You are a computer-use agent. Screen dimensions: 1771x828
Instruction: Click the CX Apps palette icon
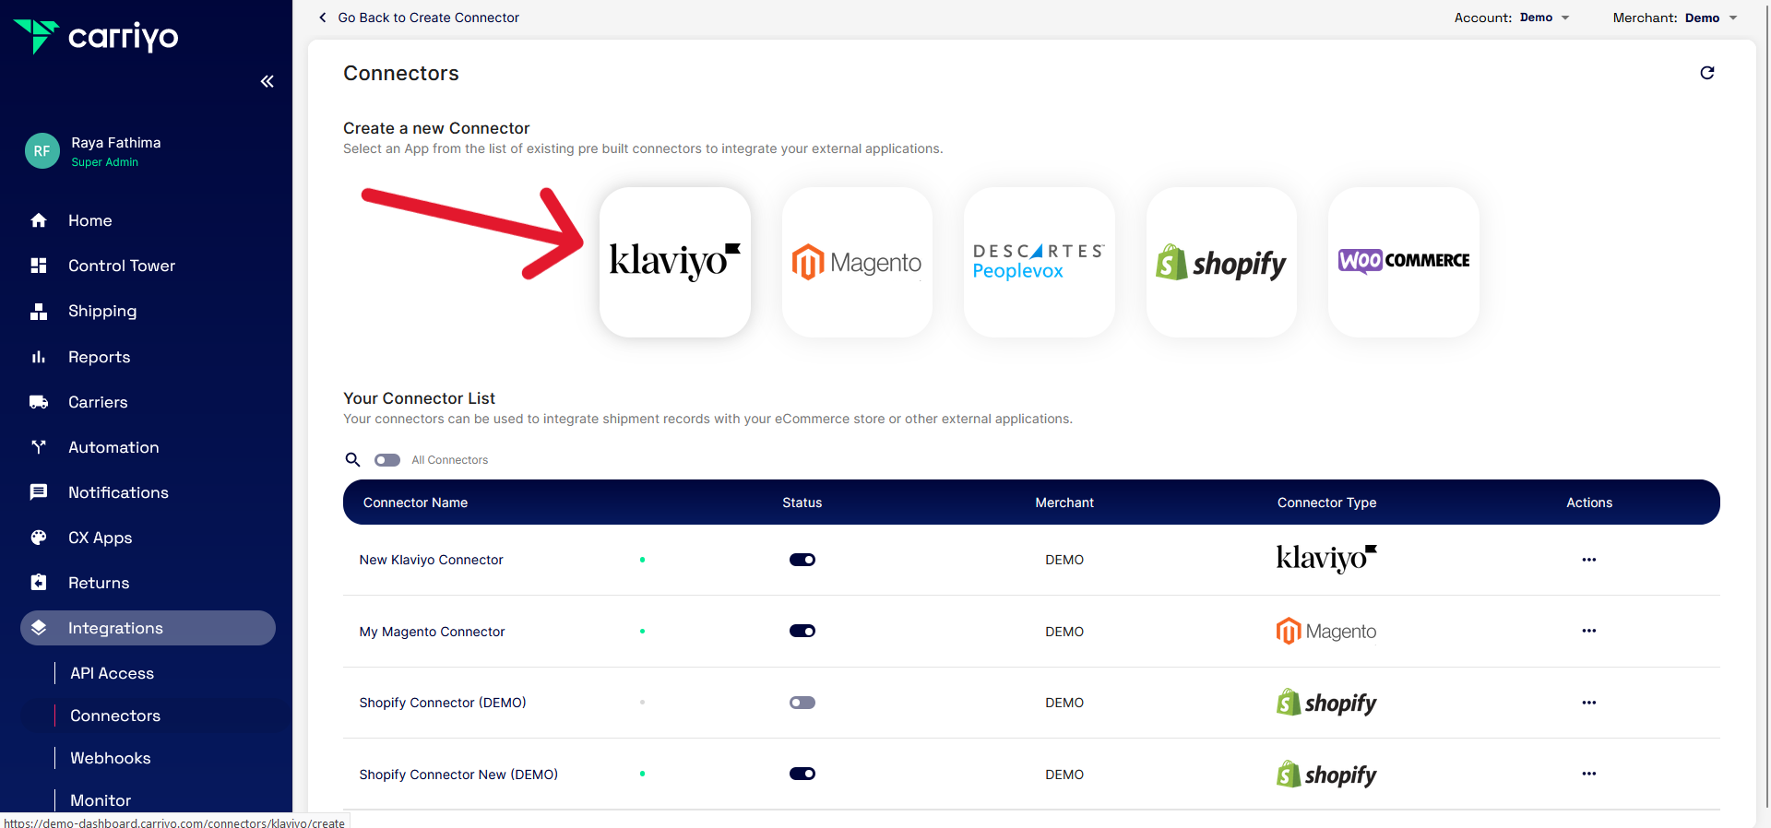click(39, 538)
